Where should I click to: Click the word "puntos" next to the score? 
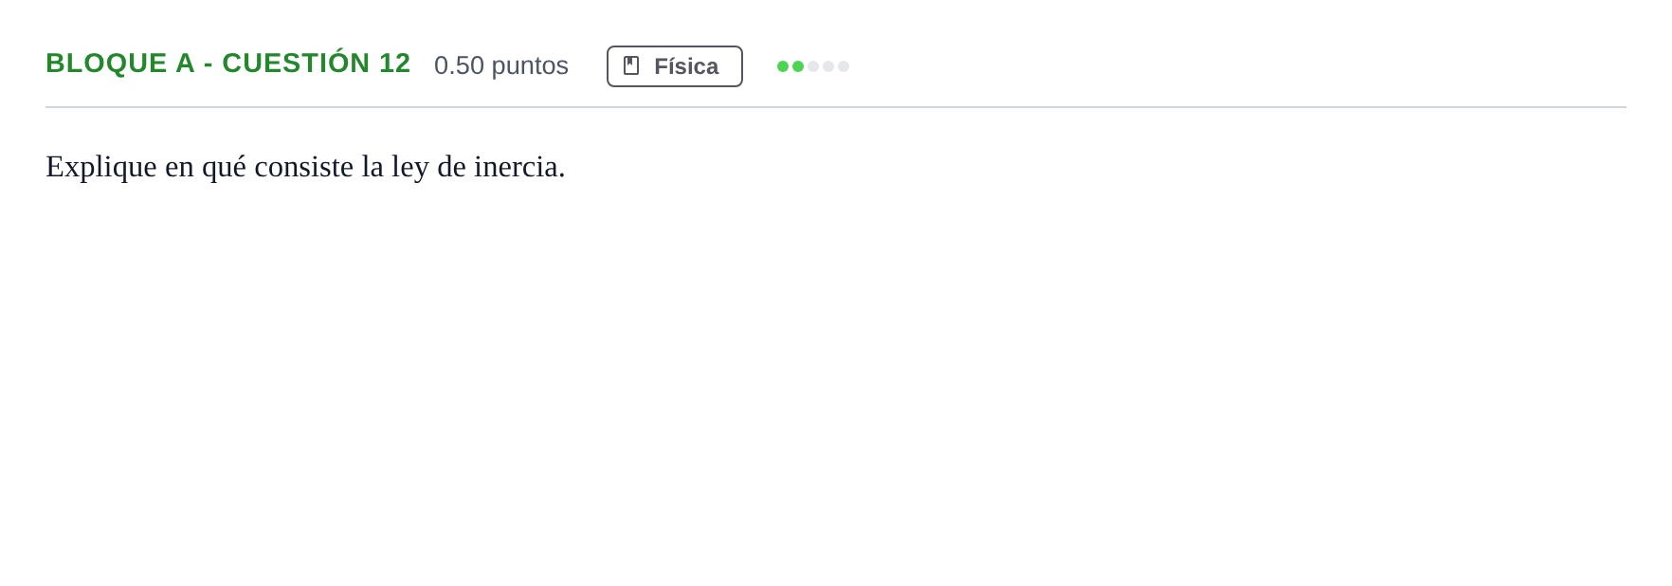click(x=530, y=66)
